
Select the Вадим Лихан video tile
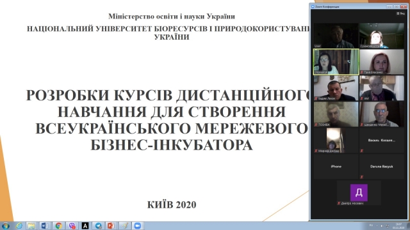(336, 88)
